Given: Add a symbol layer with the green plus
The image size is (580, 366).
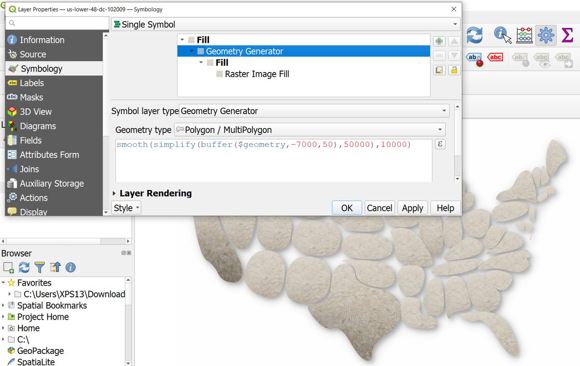Looking at the screenshot, I should (439, 42).
